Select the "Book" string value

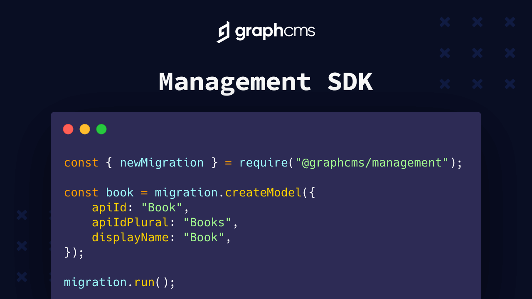(161, 207)
